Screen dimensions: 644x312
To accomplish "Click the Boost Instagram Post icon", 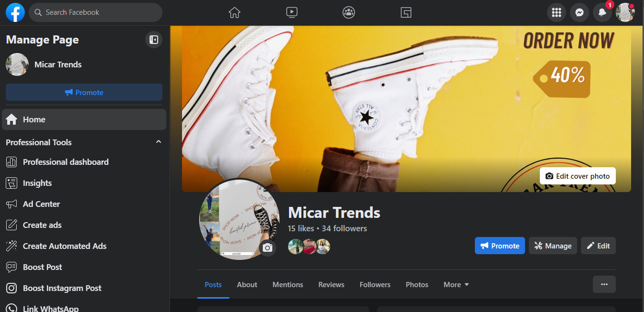I will pos(11,288).
